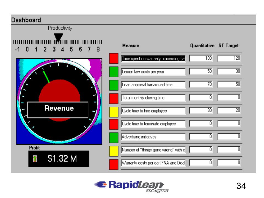This screenshot has height=198, width=264.
Task: Click Quantitative value 70 for Loan approval
Action: [x=201, y=84]
